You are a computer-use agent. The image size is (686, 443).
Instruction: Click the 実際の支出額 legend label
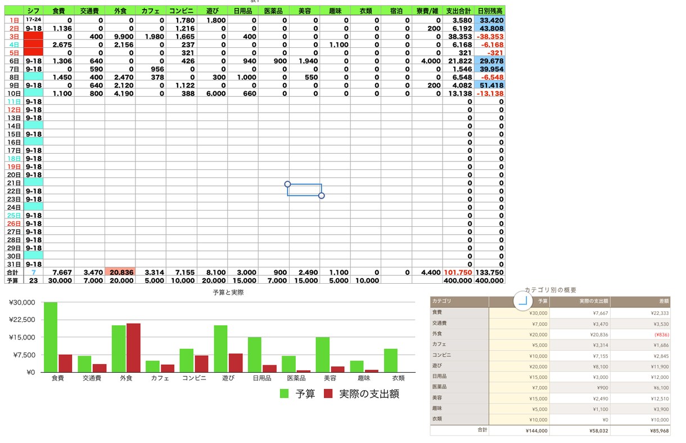pos(369,394)
